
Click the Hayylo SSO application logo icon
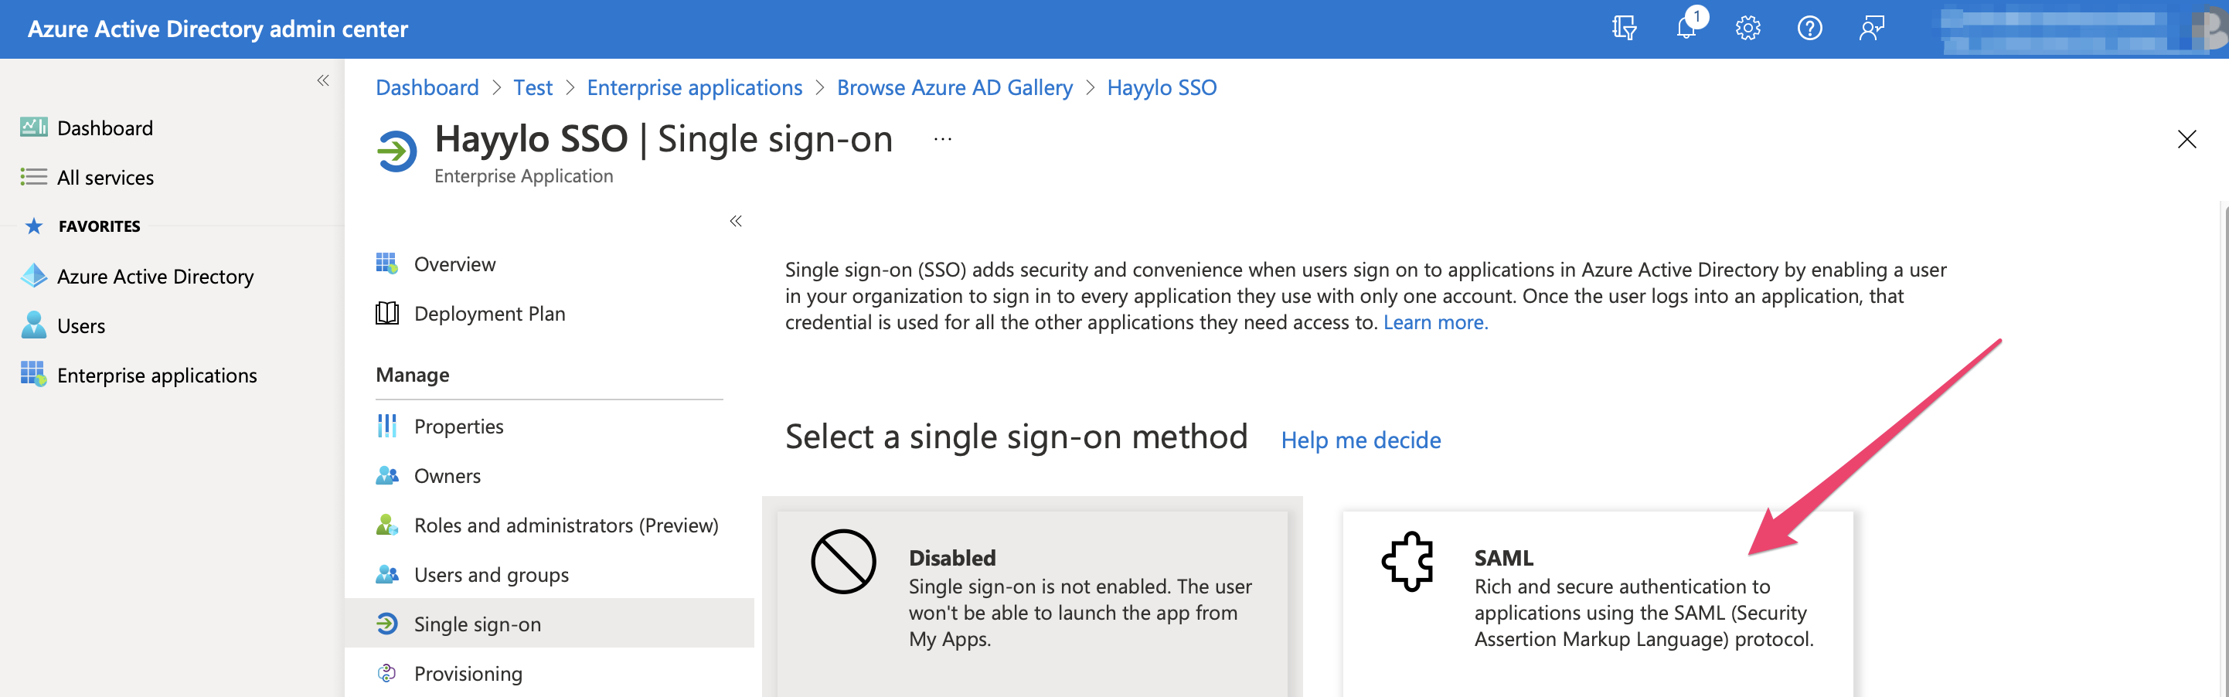click(397, 151)
